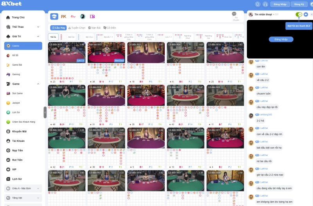Open the Châu Á - Mặc Định dropdown
This screenshot has height=206, width=313.
pyautogui.click(x=23, y=188)
